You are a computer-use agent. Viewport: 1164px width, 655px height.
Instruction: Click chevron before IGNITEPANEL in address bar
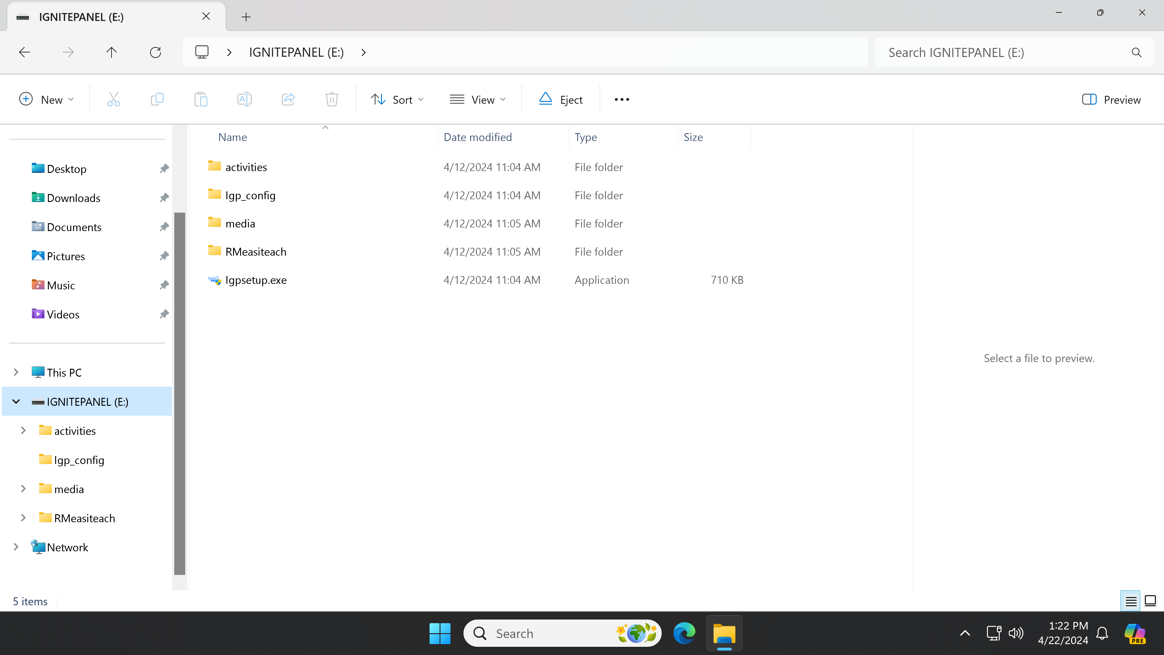229,52
